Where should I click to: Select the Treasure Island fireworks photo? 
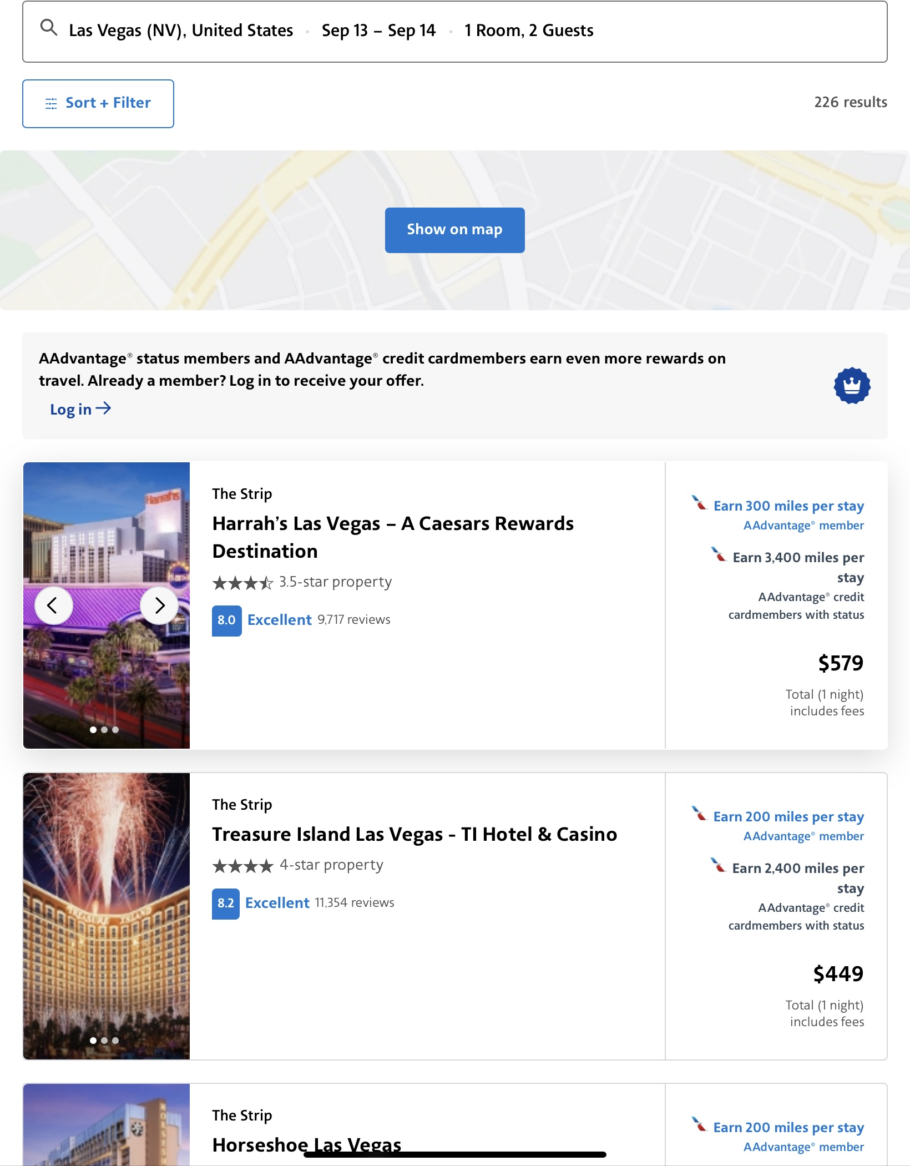(107, 916)
